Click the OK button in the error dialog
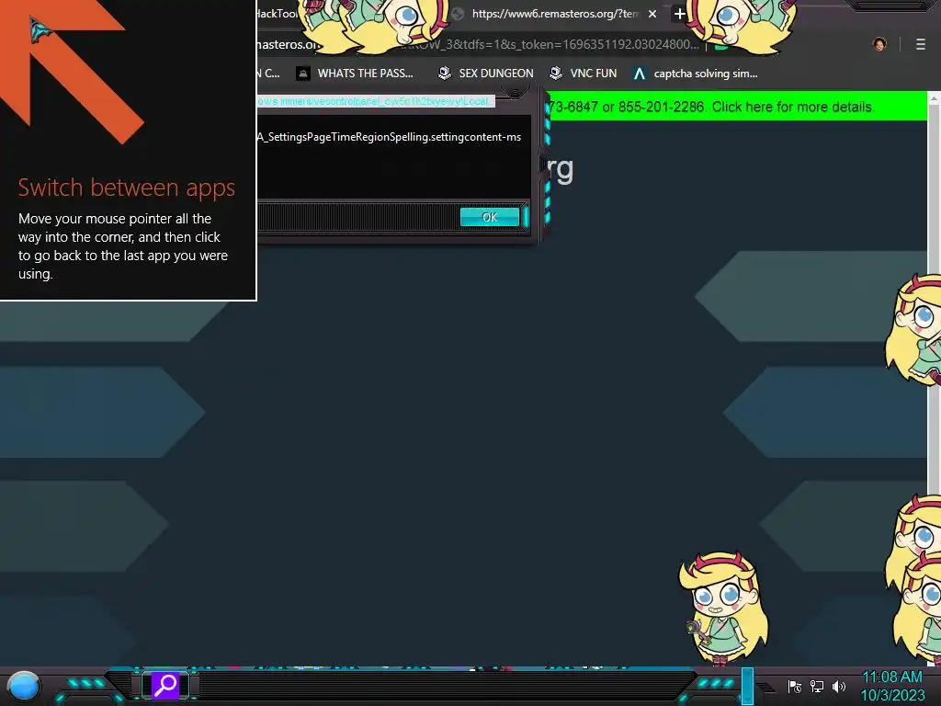The image size is (941, 706). pyautogui.click(x=489, y=217)
